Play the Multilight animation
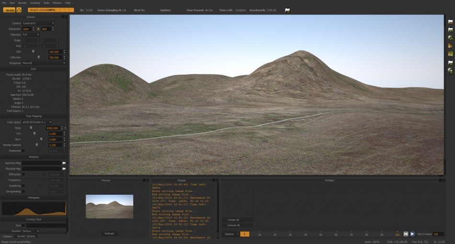Image resolution: width=455 pixels, height=244 pixels. point(412,234)
